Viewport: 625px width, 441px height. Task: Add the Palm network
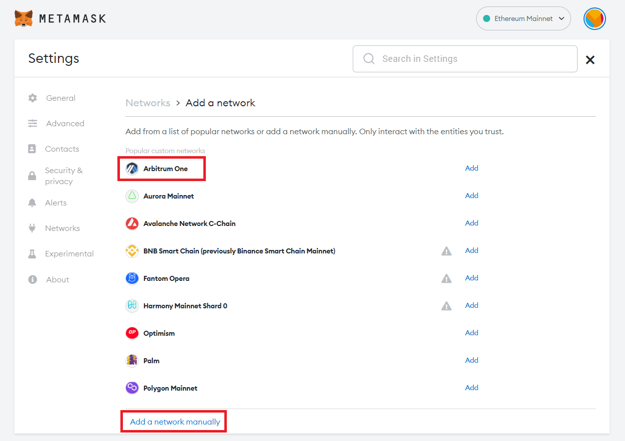pos(472,360)
